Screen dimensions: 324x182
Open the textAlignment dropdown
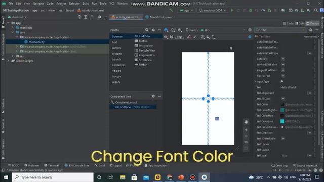[x=309, y=93]
